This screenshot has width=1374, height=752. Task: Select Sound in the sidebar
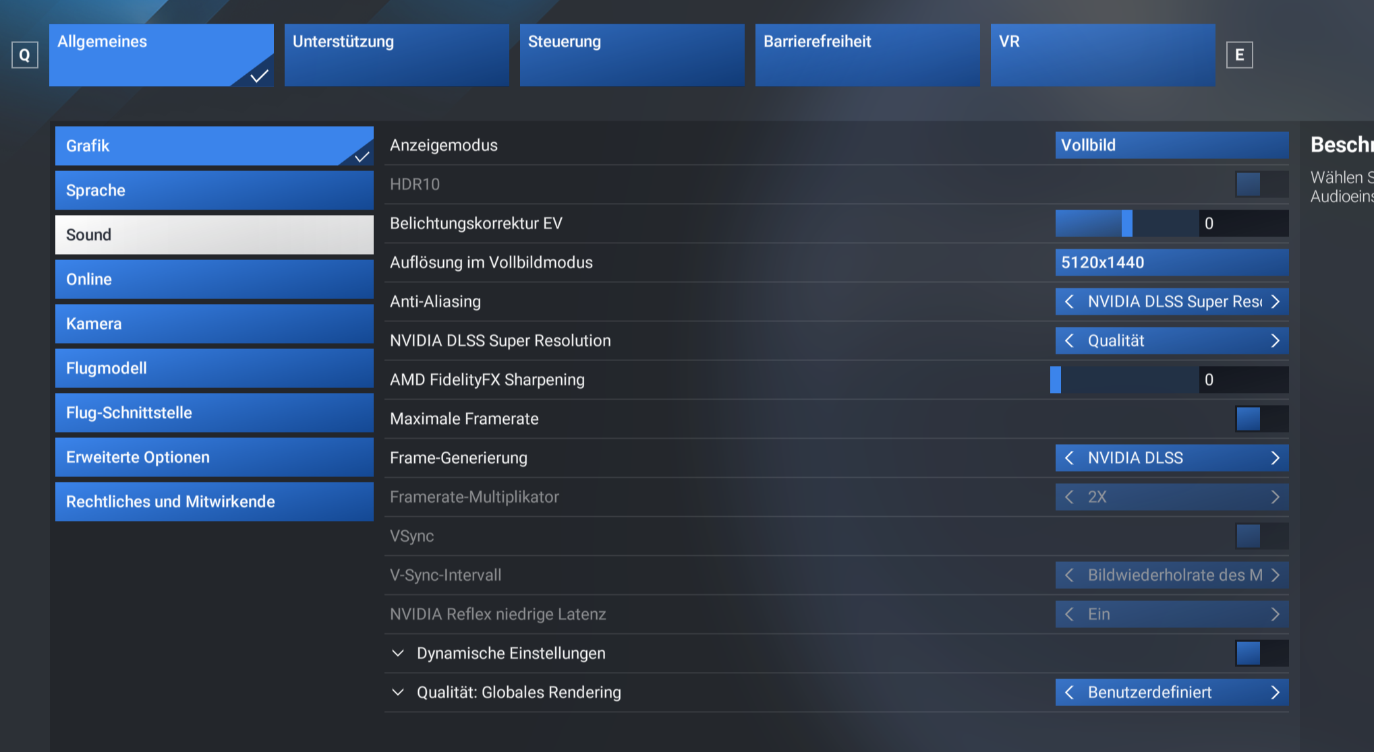tap(214, 235)
